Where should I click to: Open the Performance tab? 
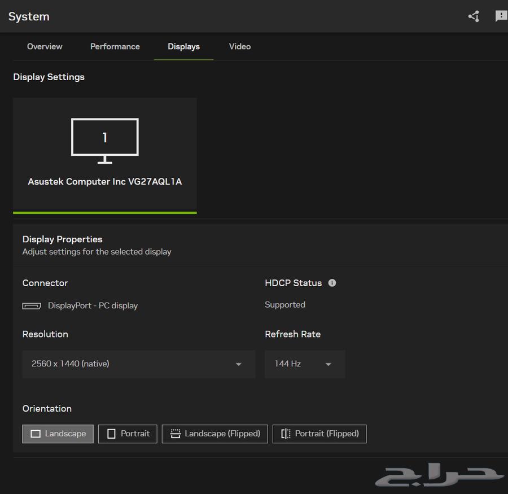(x=115, y=46)
